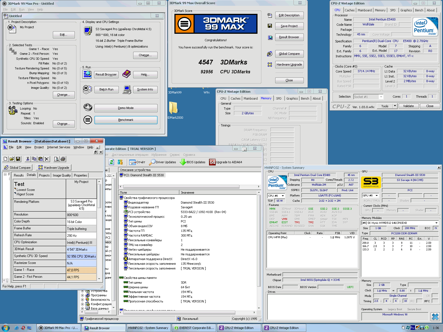Click Change button under Display and CPU Settings
The width and height of the screenshot is (443, 332).
145,55
